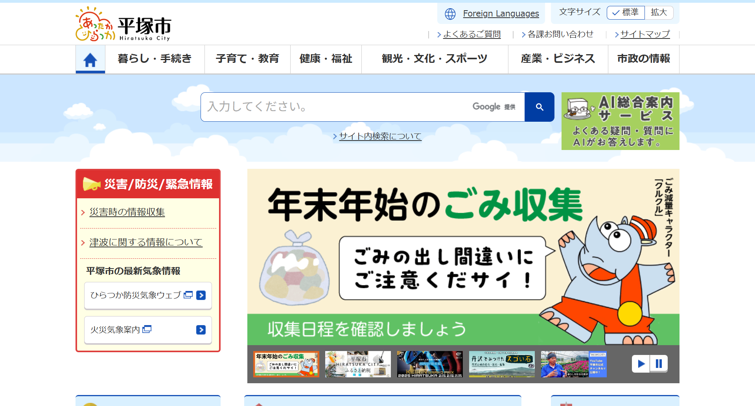Click arrow icon on 火災気象案内
The image size is (755, 406).
(201, 330)
